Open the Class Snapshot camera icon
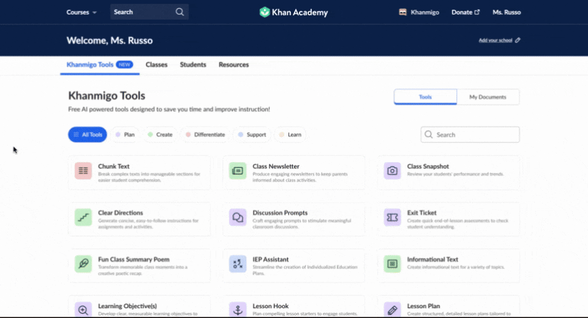This screenshot has width=588, height=318. click(393, 171)
